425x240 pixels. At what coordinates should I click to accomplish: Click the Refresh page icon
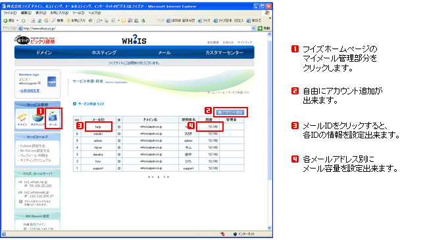(x=39, y=20)
